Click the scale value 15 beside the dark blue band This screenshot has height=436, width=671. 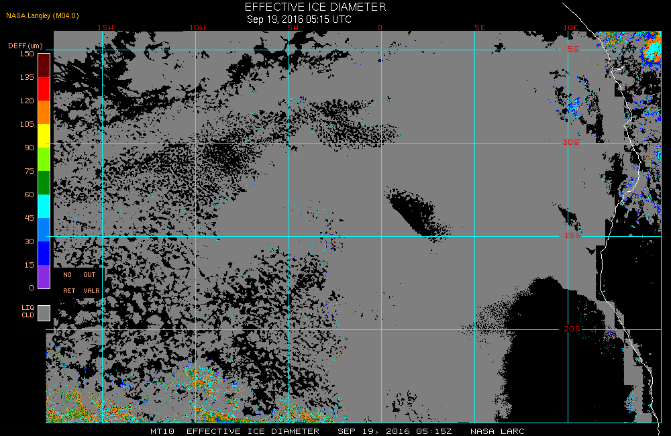[x=29, y=265]
